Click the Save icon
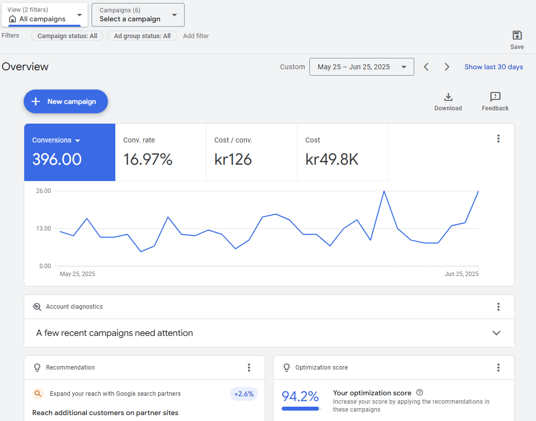Viewport: 536px width, 421px height. tap(517, 35)
